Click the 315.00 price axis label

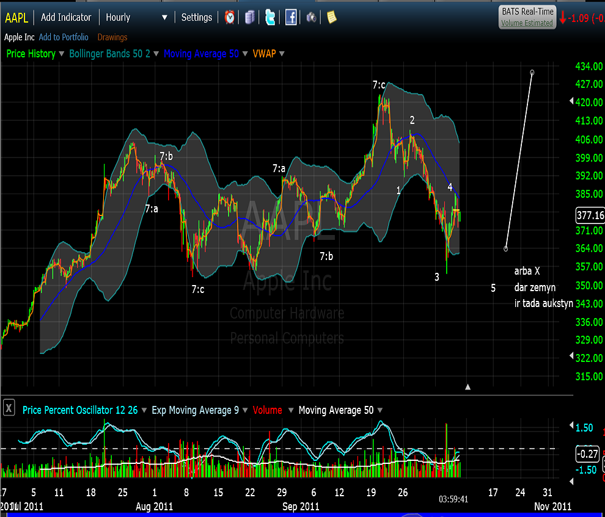(588, 377)
